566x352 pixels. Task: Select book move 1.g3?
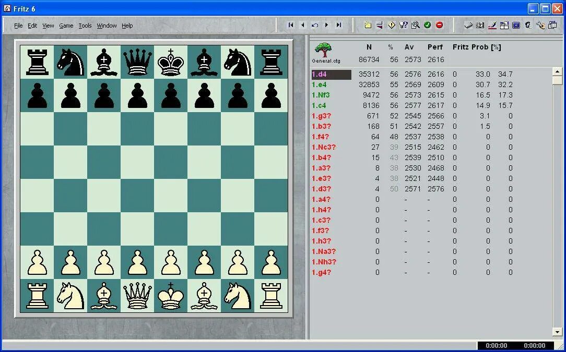[x=321, y=116]
